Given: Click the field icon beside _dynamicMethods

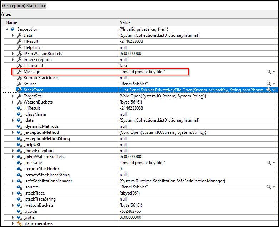Looking at the screenshot, I should (19, 126).
